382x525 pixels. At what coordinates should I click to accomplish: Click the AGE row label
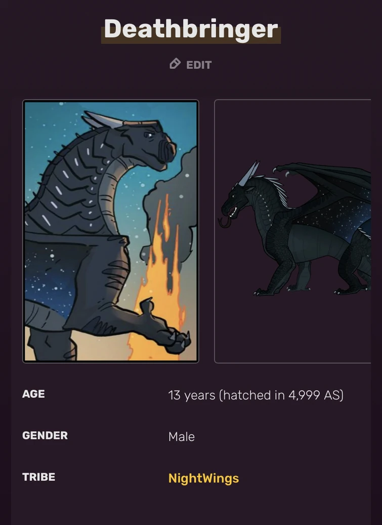pyautogui.click(x=33, y=393)
